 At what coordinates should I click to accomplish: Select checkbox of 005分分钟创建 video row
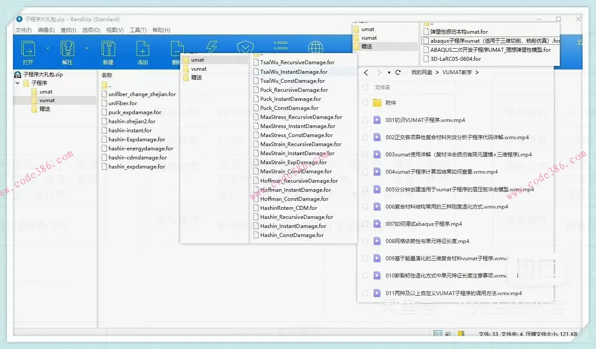pyautogui.click(x=365, y=190)
